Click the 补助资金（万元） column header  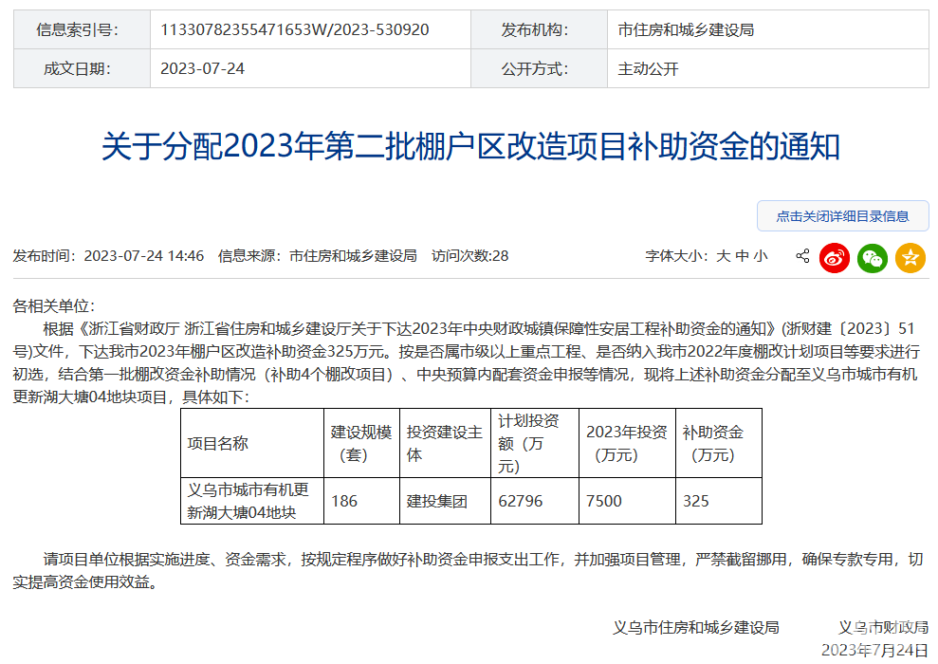(x=712, y=443)
